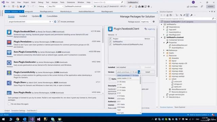Click the Solution Explorer properties wrench icon
This screenshot has height=122, width=217.
191,15
